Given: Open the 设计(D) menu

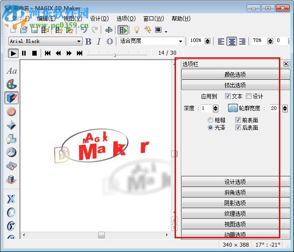Looking at the screenshot, I should 99,19.
